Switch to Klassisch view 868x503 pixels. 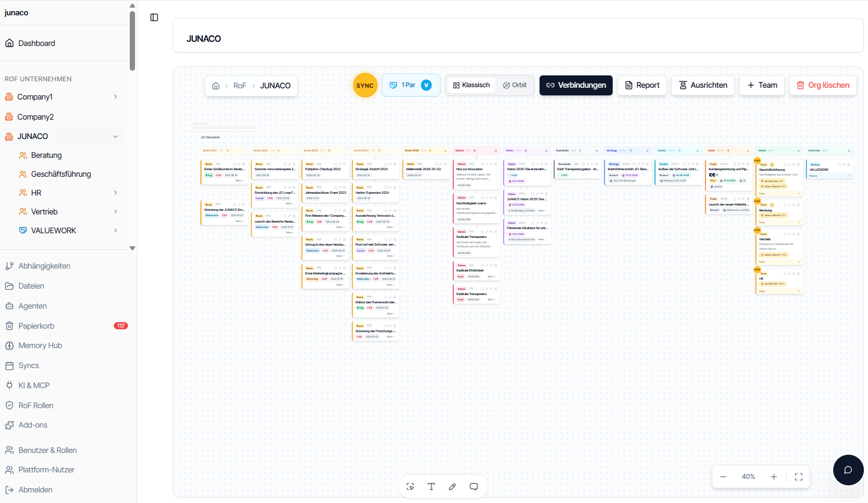tap(471, 85)
